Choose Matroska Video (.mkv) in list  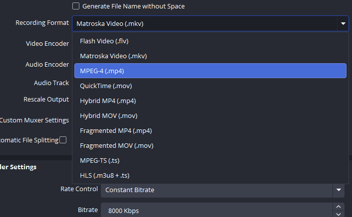[210, 56]
